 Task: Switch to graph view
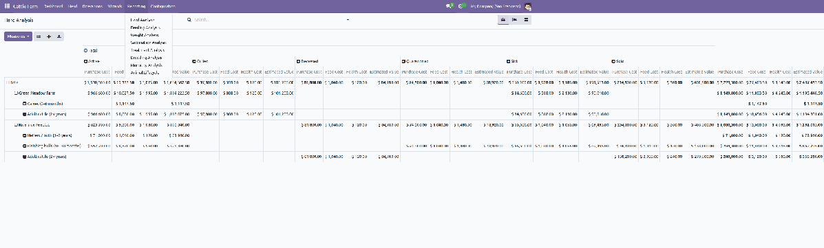pos(515,20)
